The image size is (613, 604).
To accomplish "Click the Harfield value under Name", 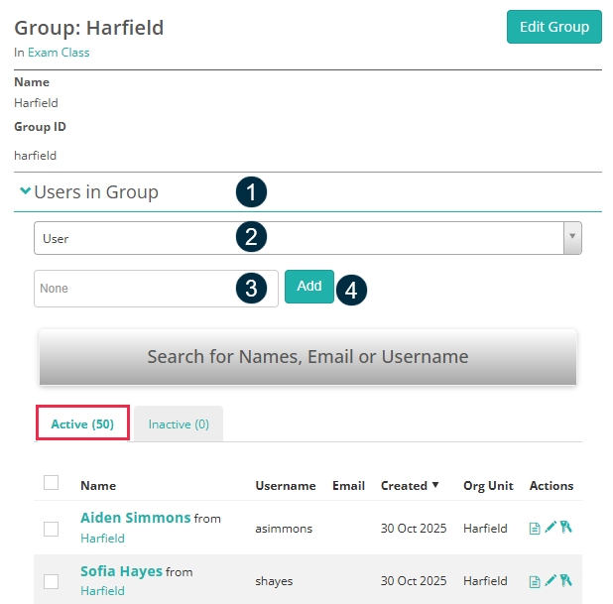I will point(36,103).
